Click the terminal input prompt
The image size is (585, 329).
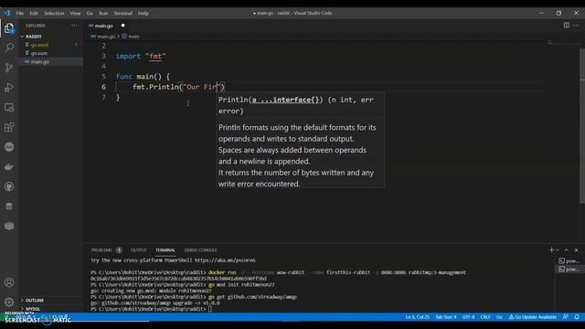(x=211, y=309)
